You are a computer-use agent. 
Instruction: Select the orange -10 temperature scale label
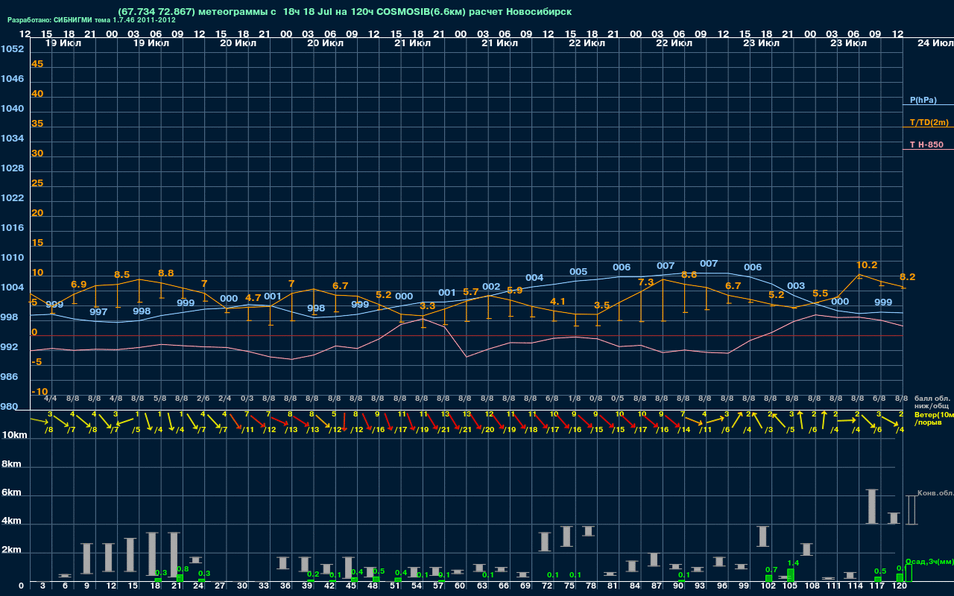click(40, 392)
